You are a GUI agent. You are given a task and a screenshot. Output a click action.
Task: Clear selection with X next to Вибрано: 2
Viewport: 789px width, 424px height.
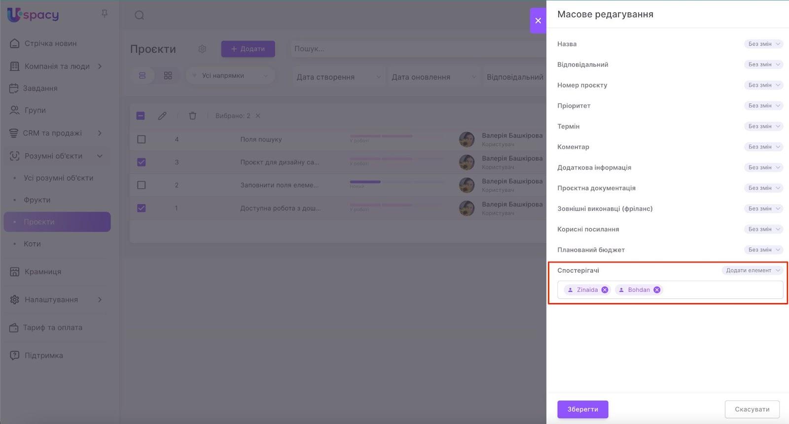click(258, 116)
